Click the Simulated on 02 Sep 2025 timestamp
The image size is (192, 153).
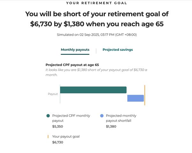(x=97, y=34)
